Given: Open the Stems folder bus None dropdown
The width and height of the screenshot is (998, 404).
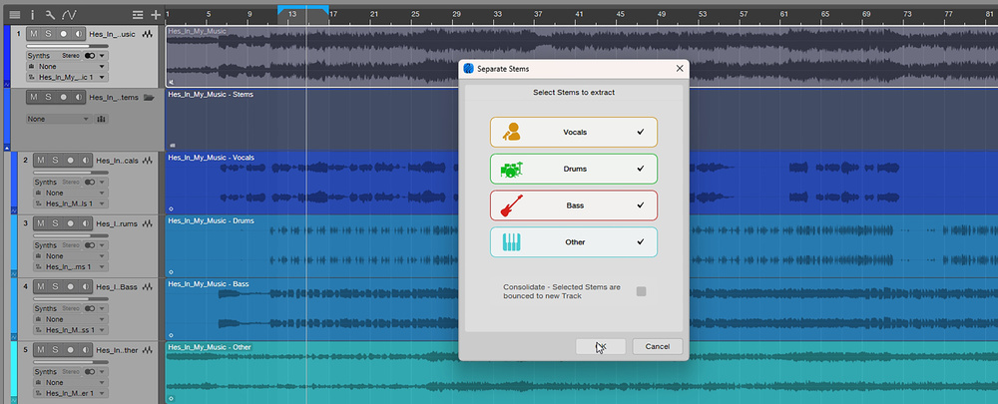Looking at the screenshot, I should pos(58,119).
